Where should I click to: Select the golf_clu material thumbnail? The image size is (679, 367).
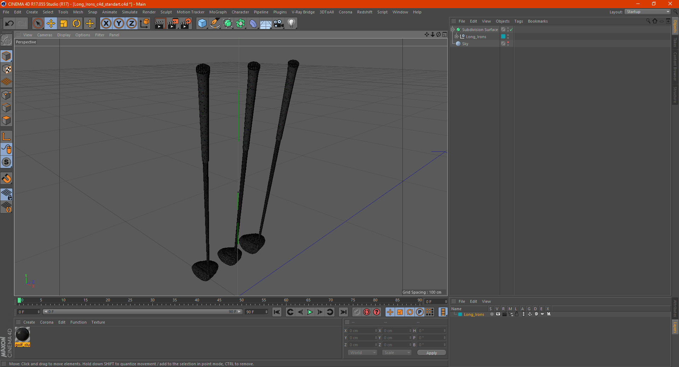click(23, 335)
